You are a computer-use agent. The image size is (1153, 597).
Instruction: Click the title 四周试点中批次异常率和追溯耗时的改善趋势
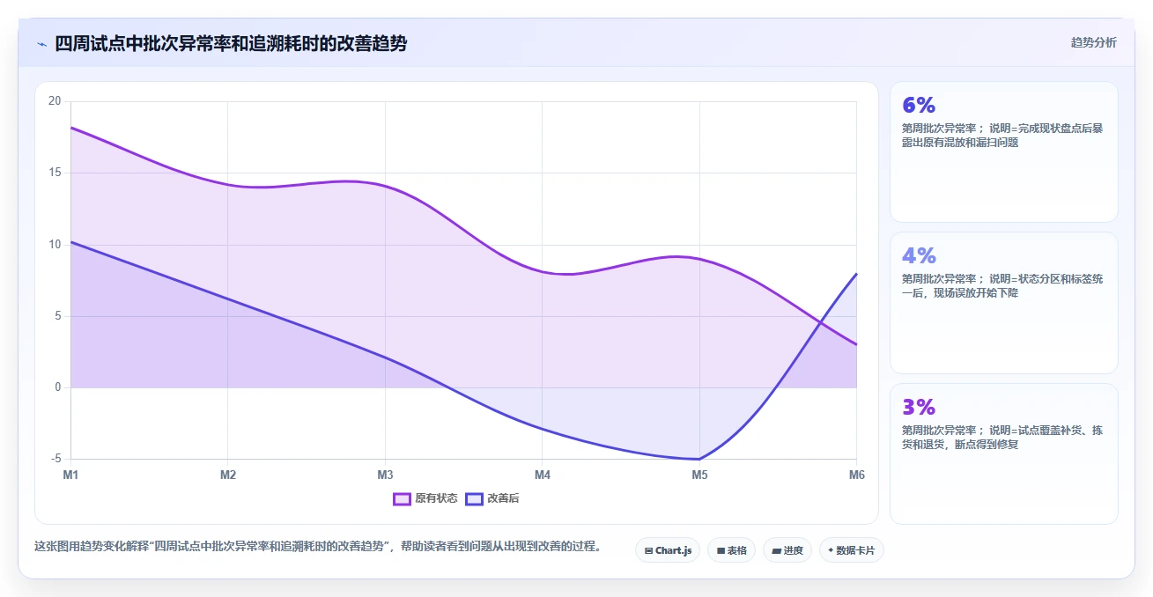coord(231,43)
